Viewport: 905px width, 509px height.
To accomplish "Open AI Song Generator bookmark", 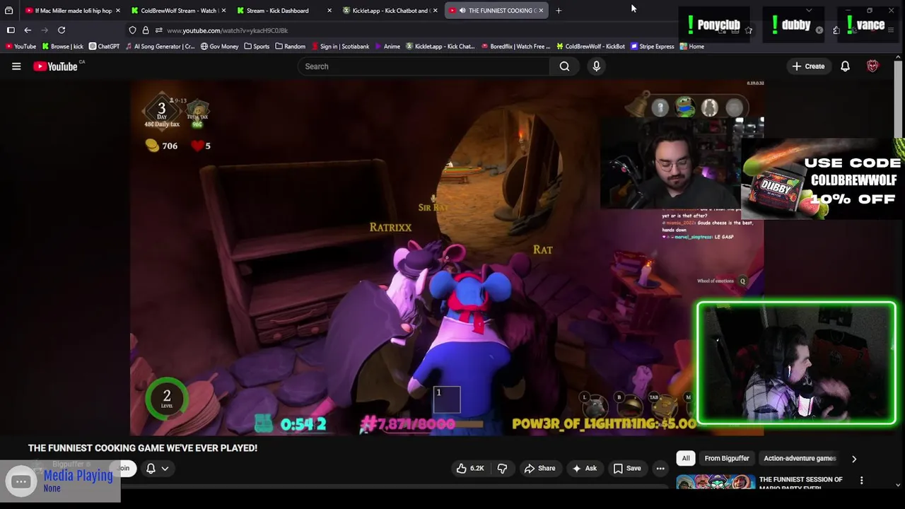I will click(x=160, y=47).
